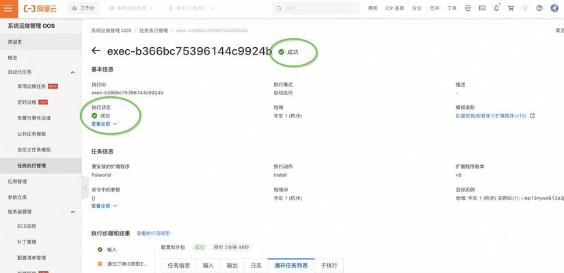Click in the top search field

point(315,8)
